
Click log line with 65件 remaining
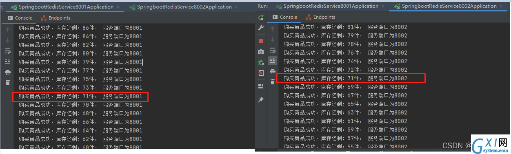[x=345, y=104]
